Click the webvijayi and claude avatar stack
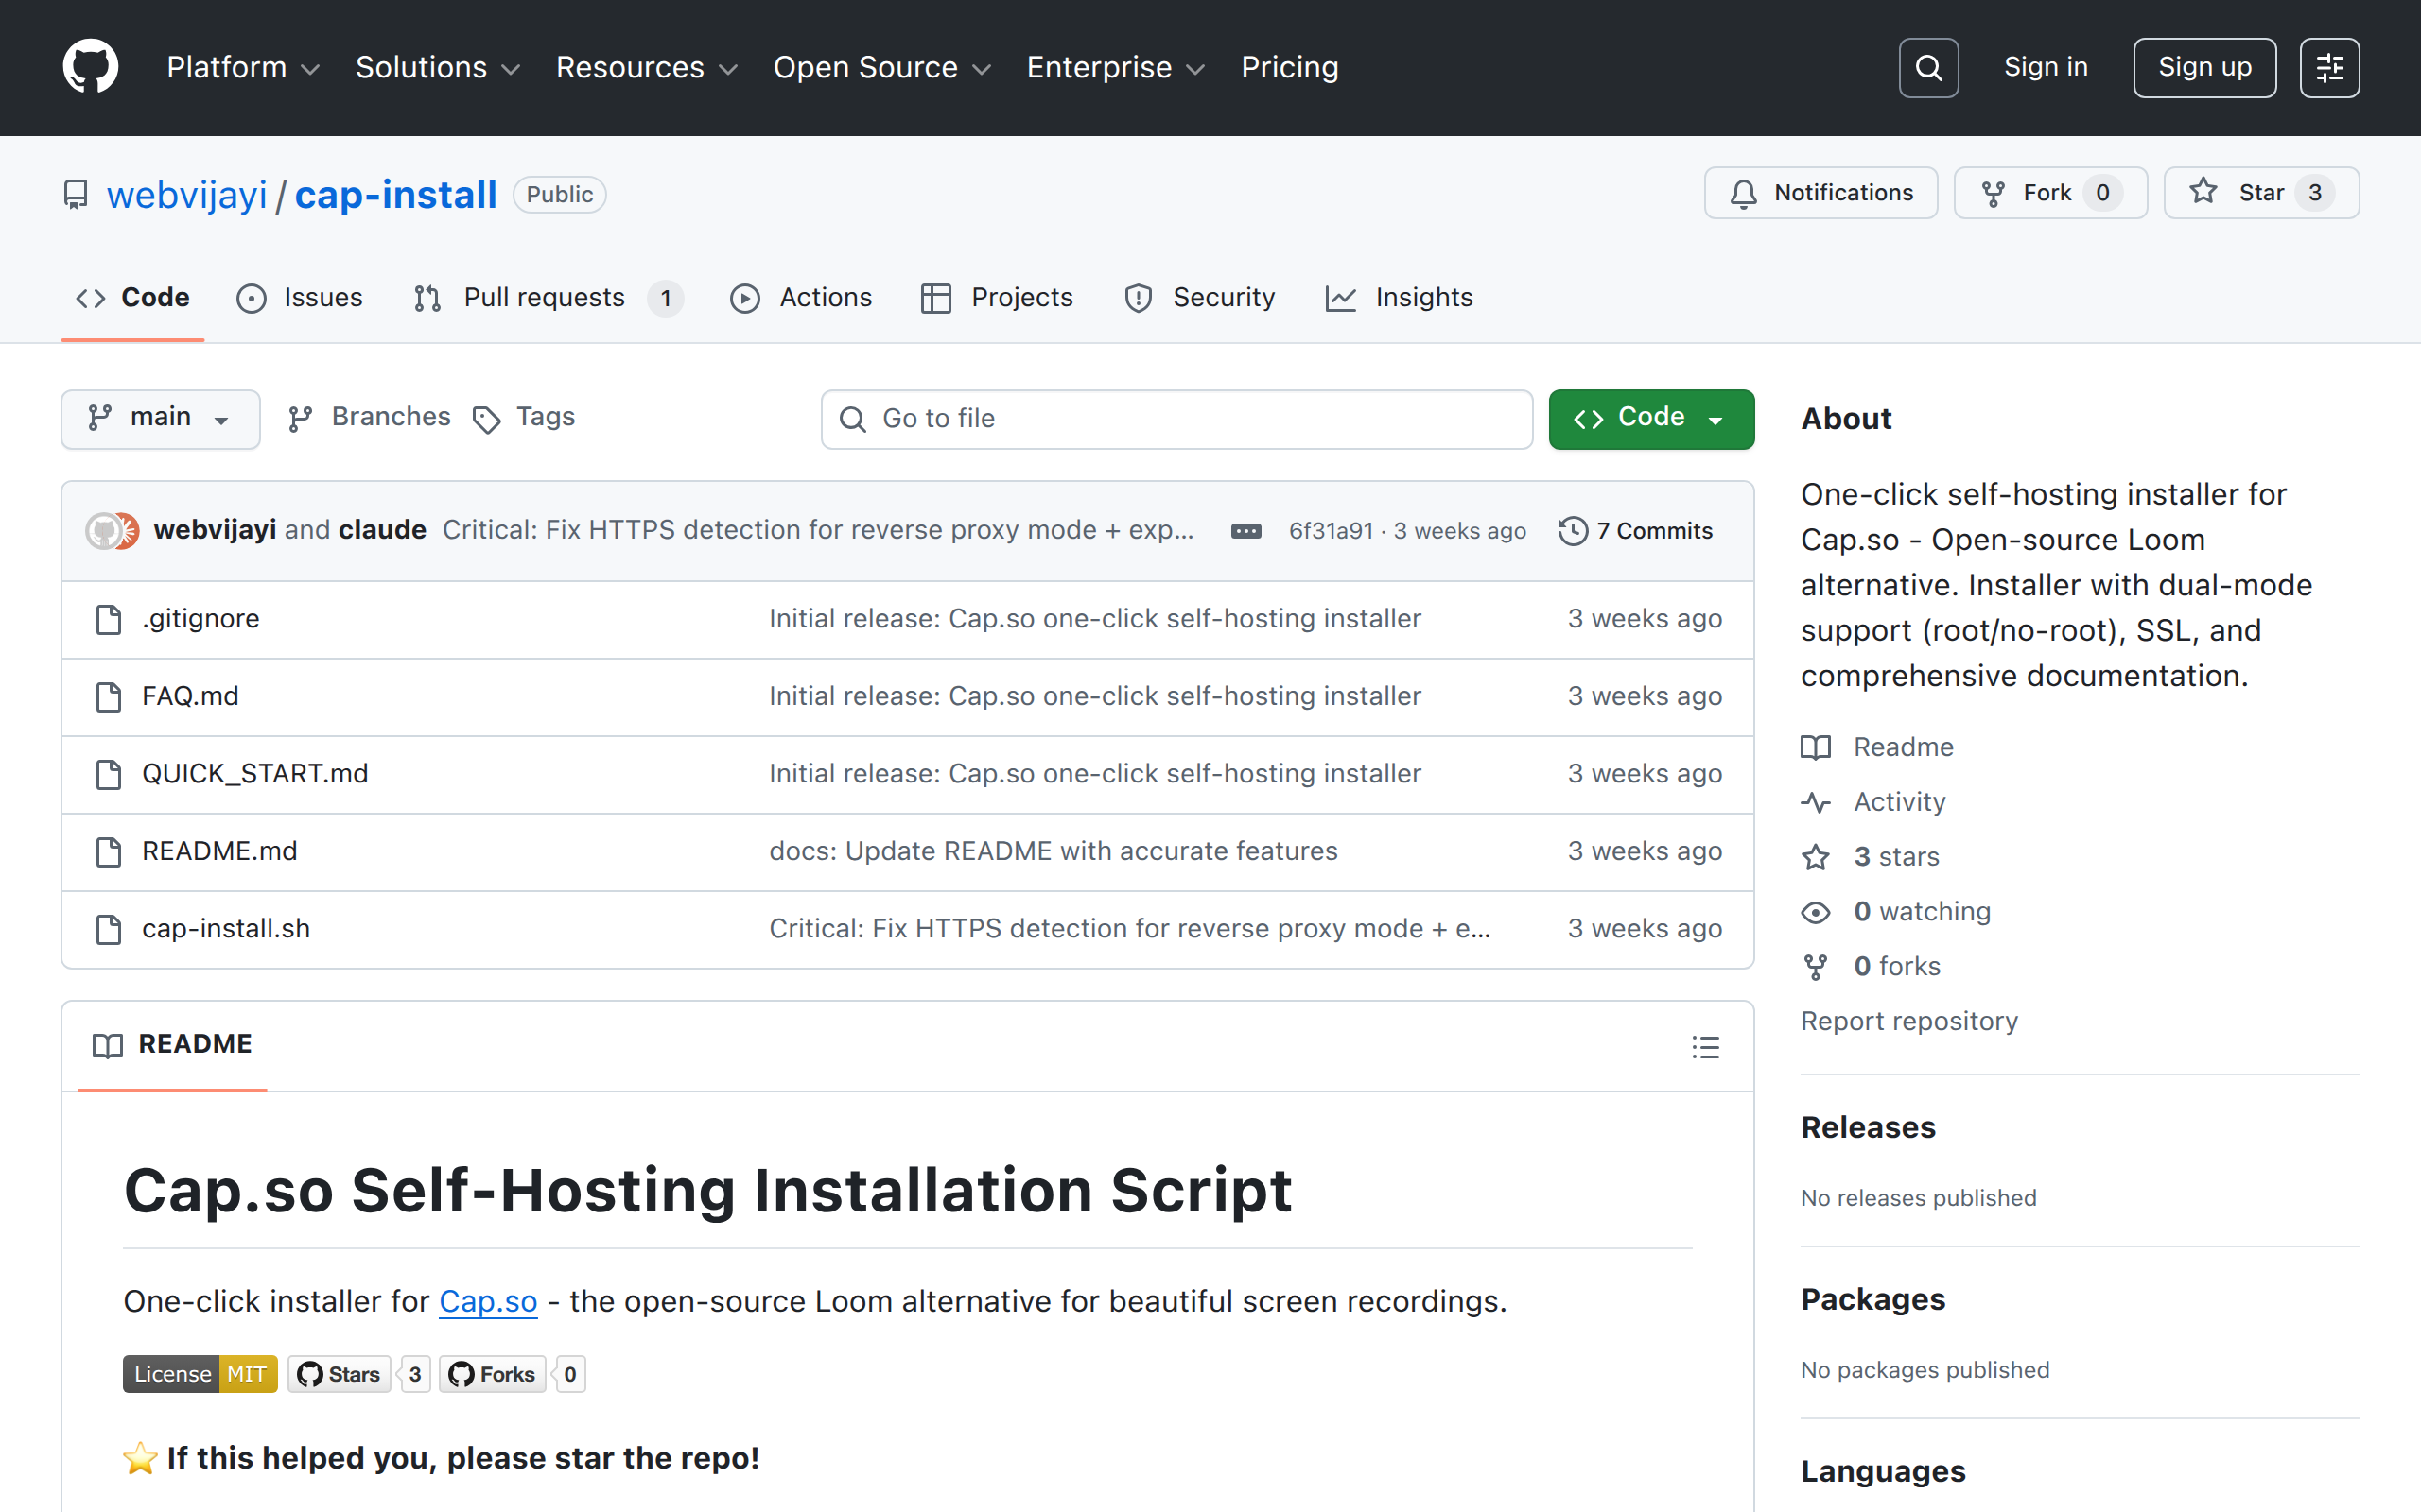The height and width of the screenshot is (1512, 2421). (x=112, y=531)
